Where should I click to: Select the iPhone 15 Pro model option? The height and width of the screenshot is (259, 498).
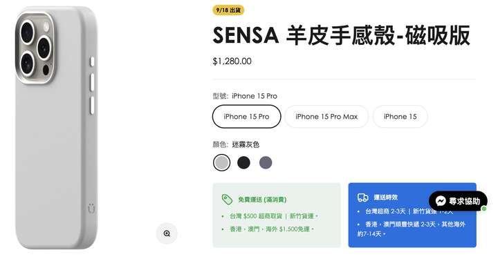click(x=246, y=116)
